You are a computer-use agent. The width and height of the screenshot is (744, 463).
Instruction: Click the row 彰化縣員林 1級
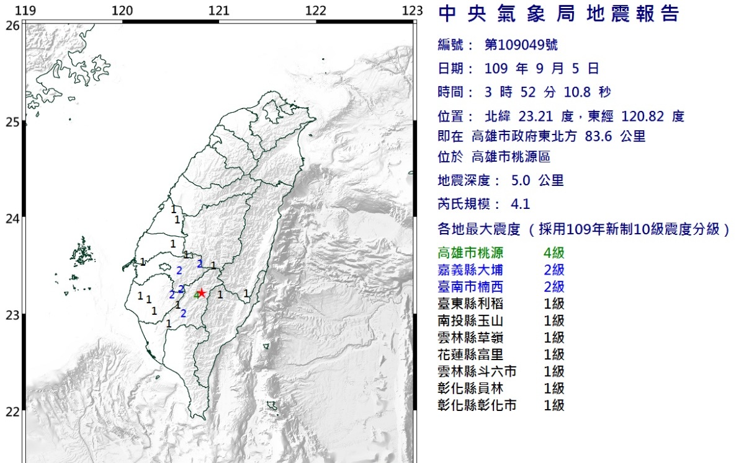point(501,389)
